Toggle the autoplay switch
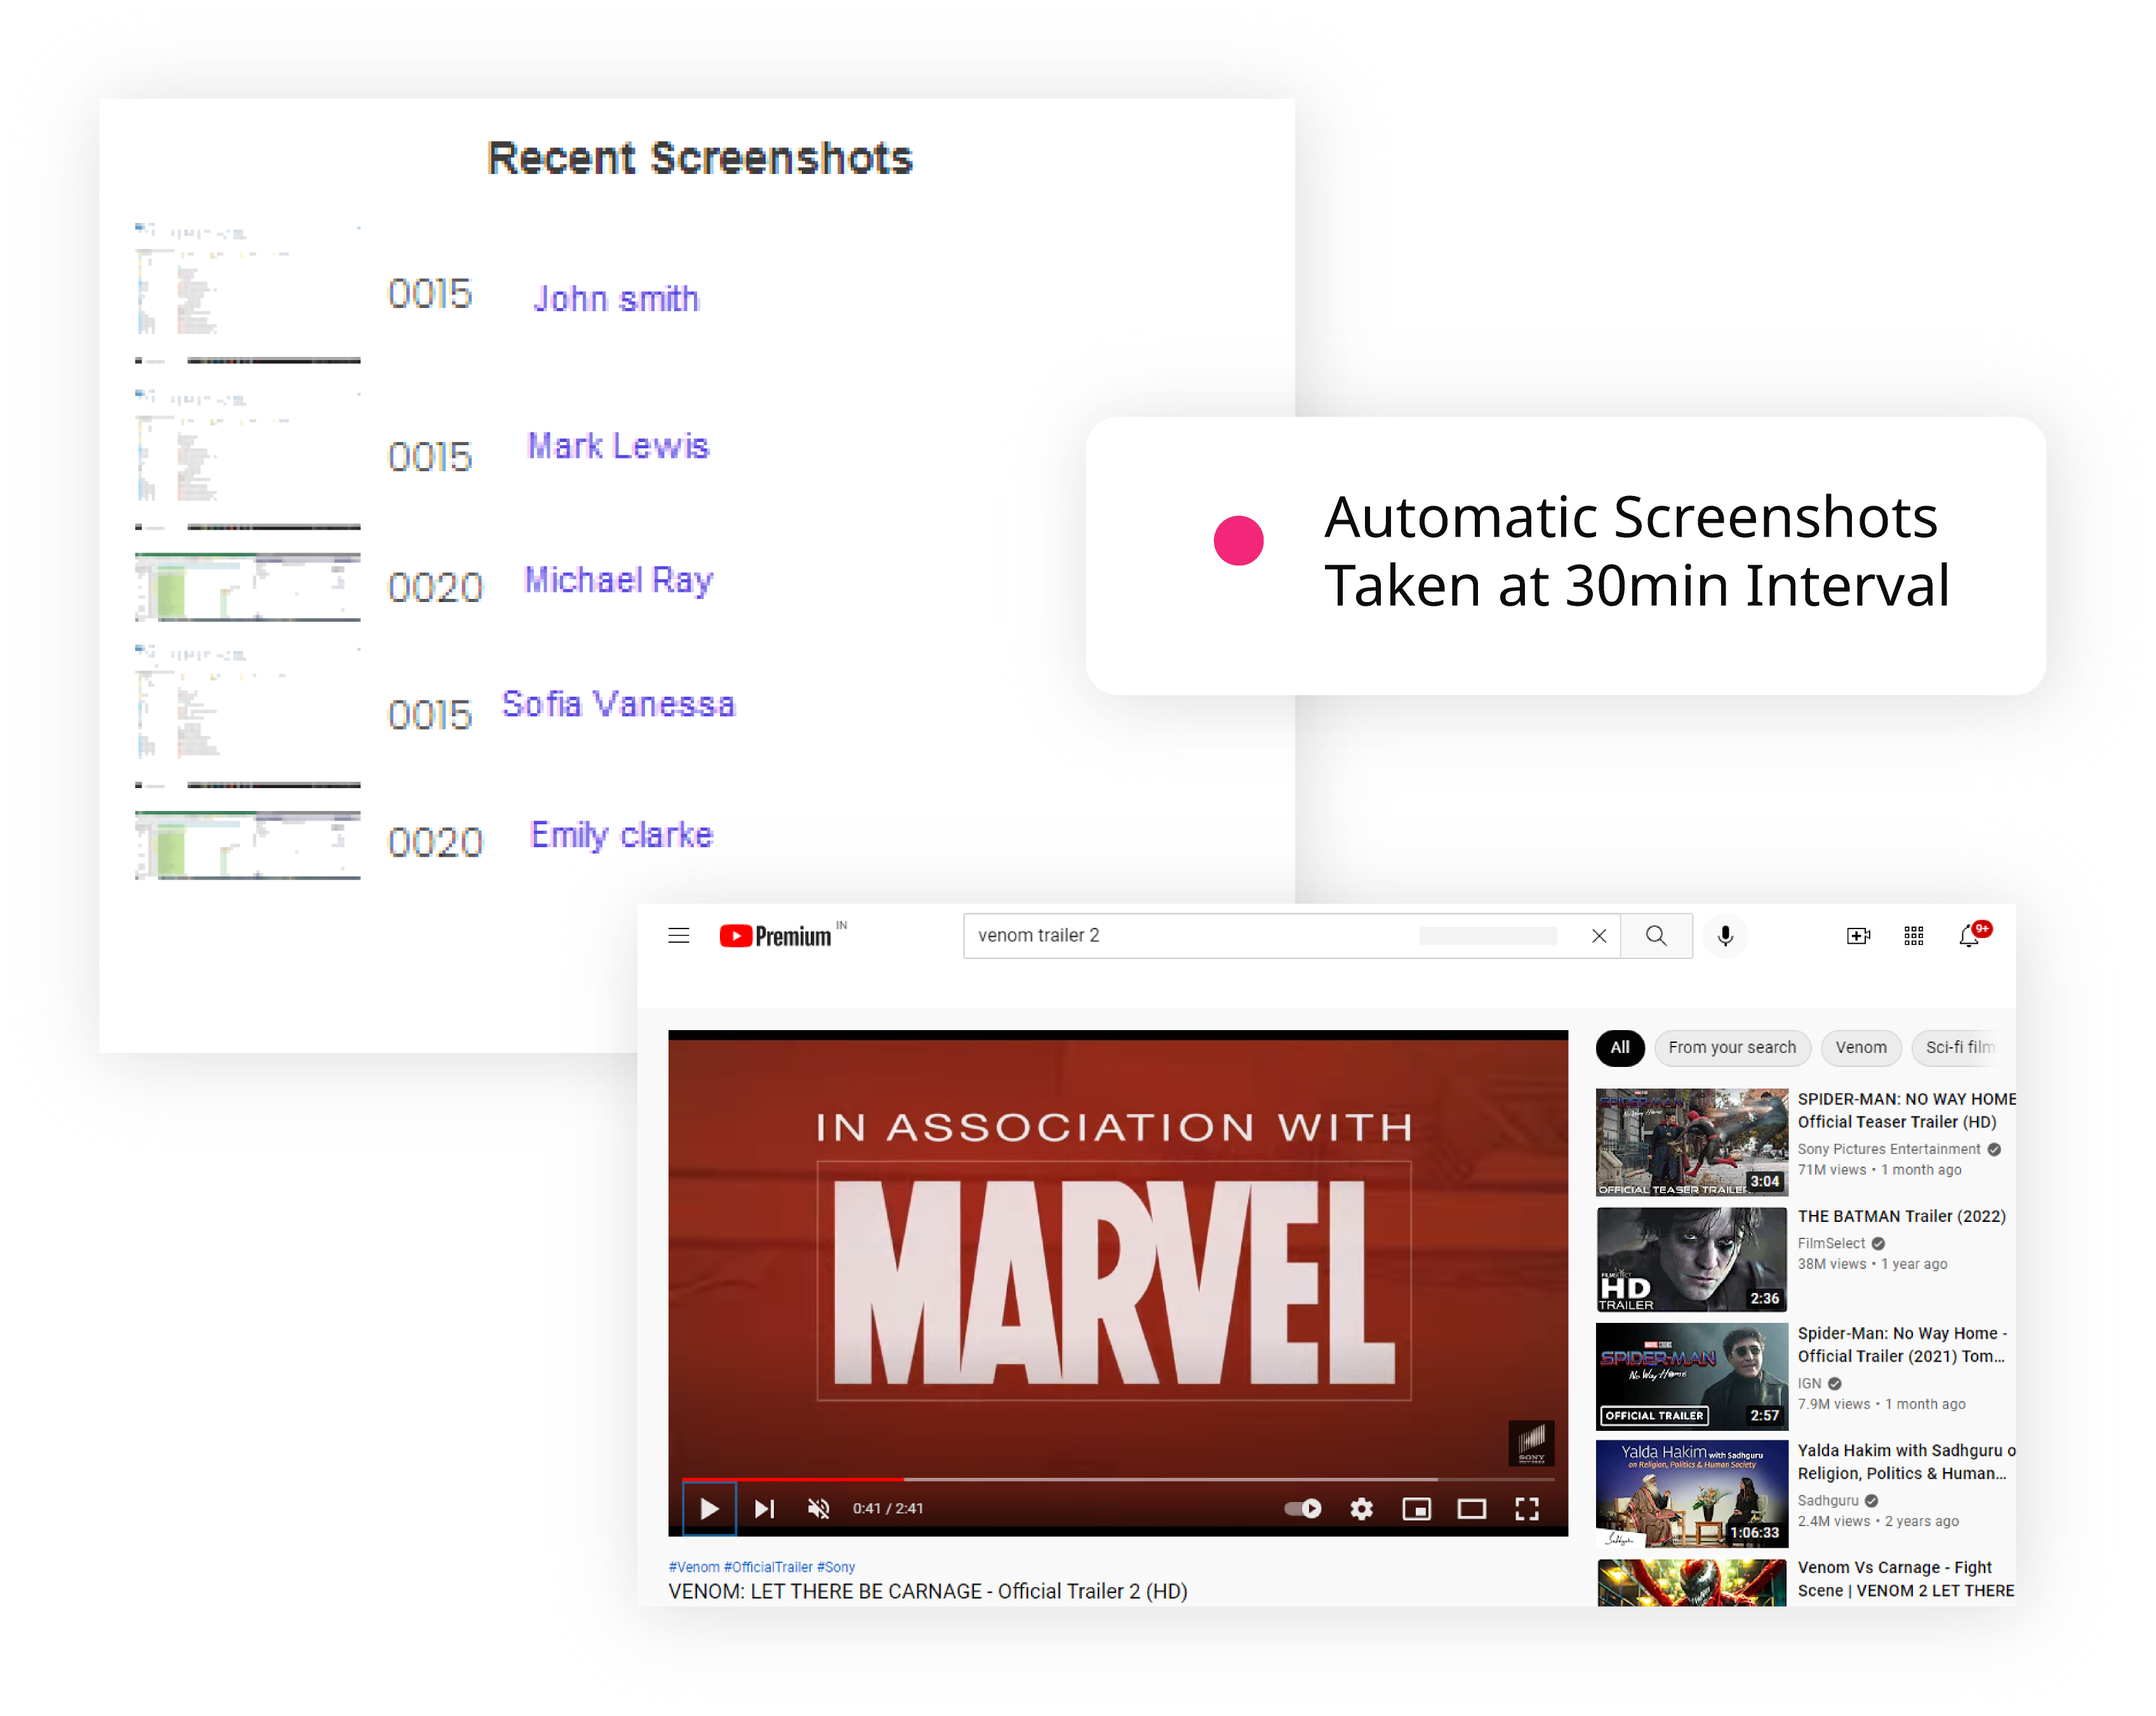2156x1716 pixels. coord(1303,1509)
